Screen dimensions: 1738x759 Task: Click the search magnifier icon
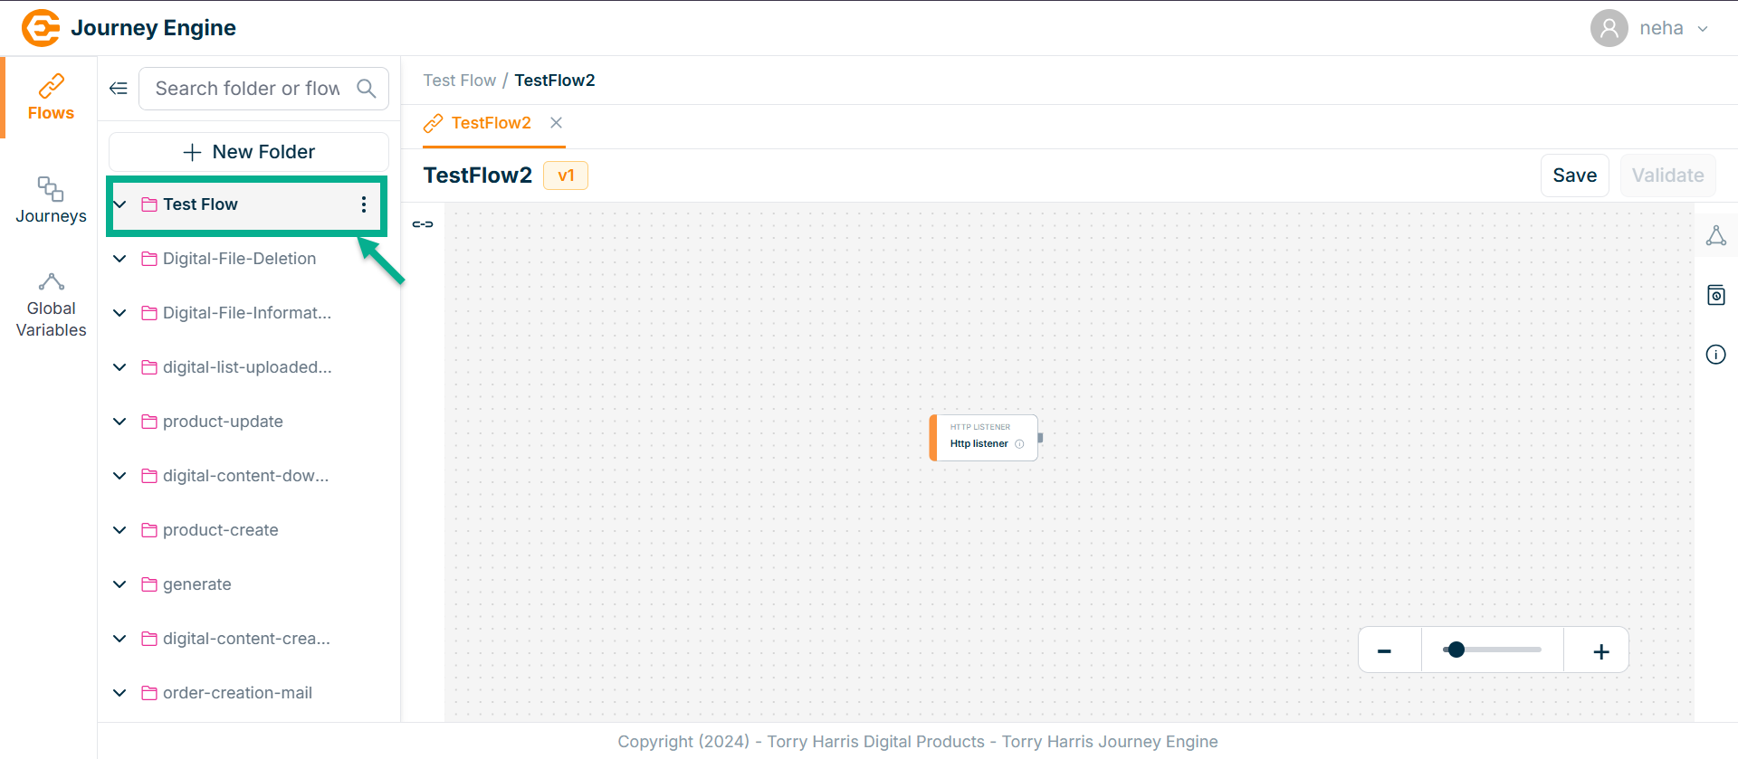pos(366,89)
